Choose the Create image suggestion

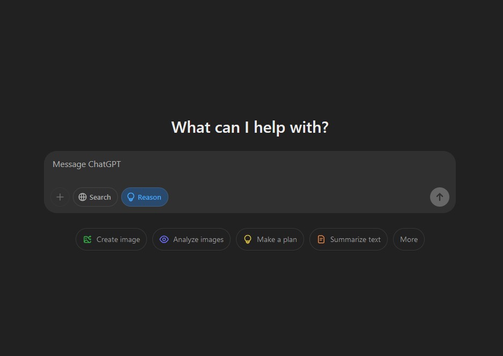click(112, 239)
